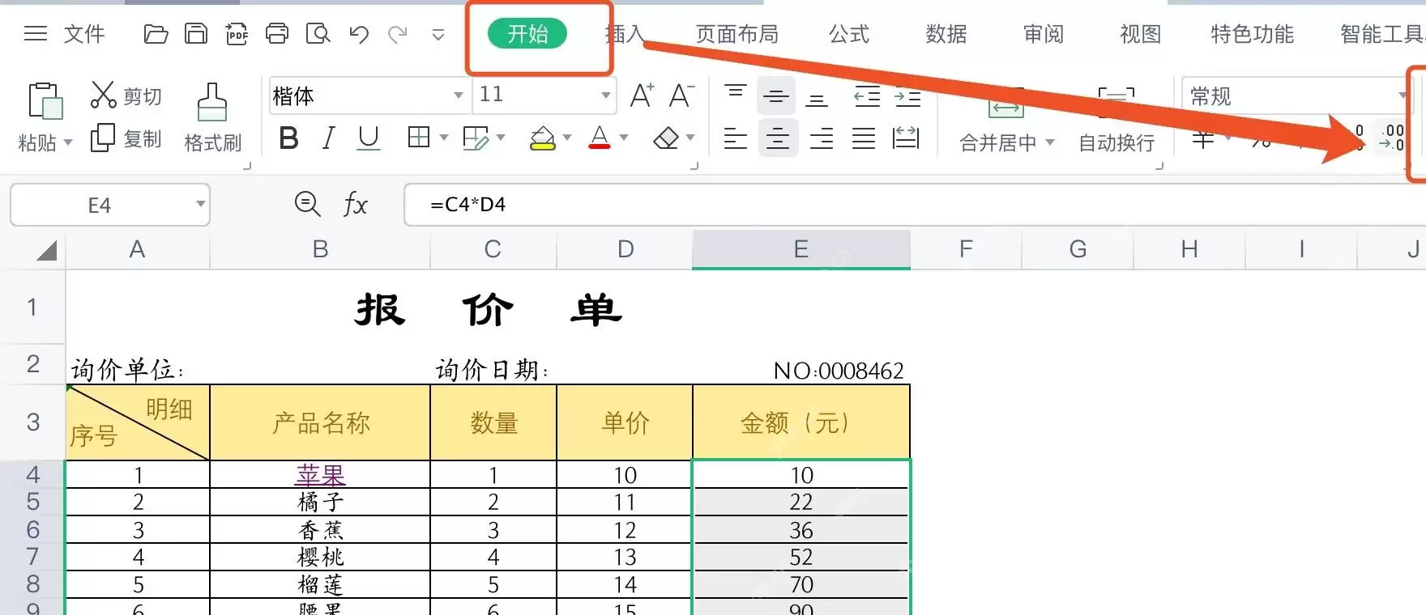Viewport: 1426px width, 615px height.
Task: Switch to the 审阅 Review tab
Action: [x=1044, y=34]
